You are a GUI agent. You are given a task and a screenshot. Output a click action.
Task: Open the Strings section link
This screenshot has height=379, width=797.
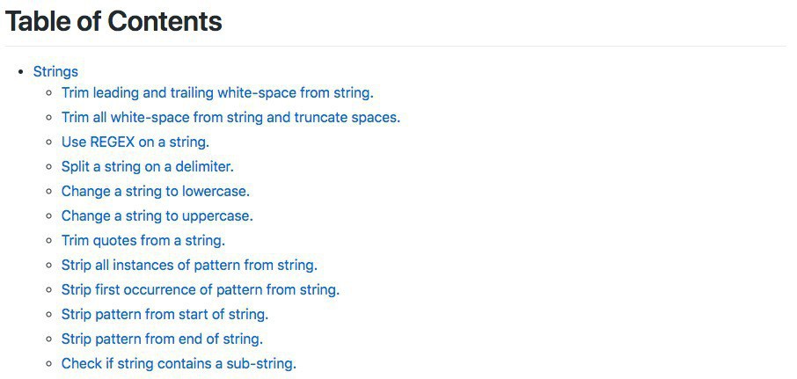click(x=55, y=72)
